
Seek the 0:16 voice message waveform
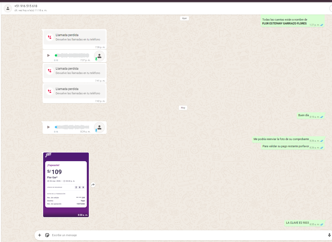tap(72, 127)
